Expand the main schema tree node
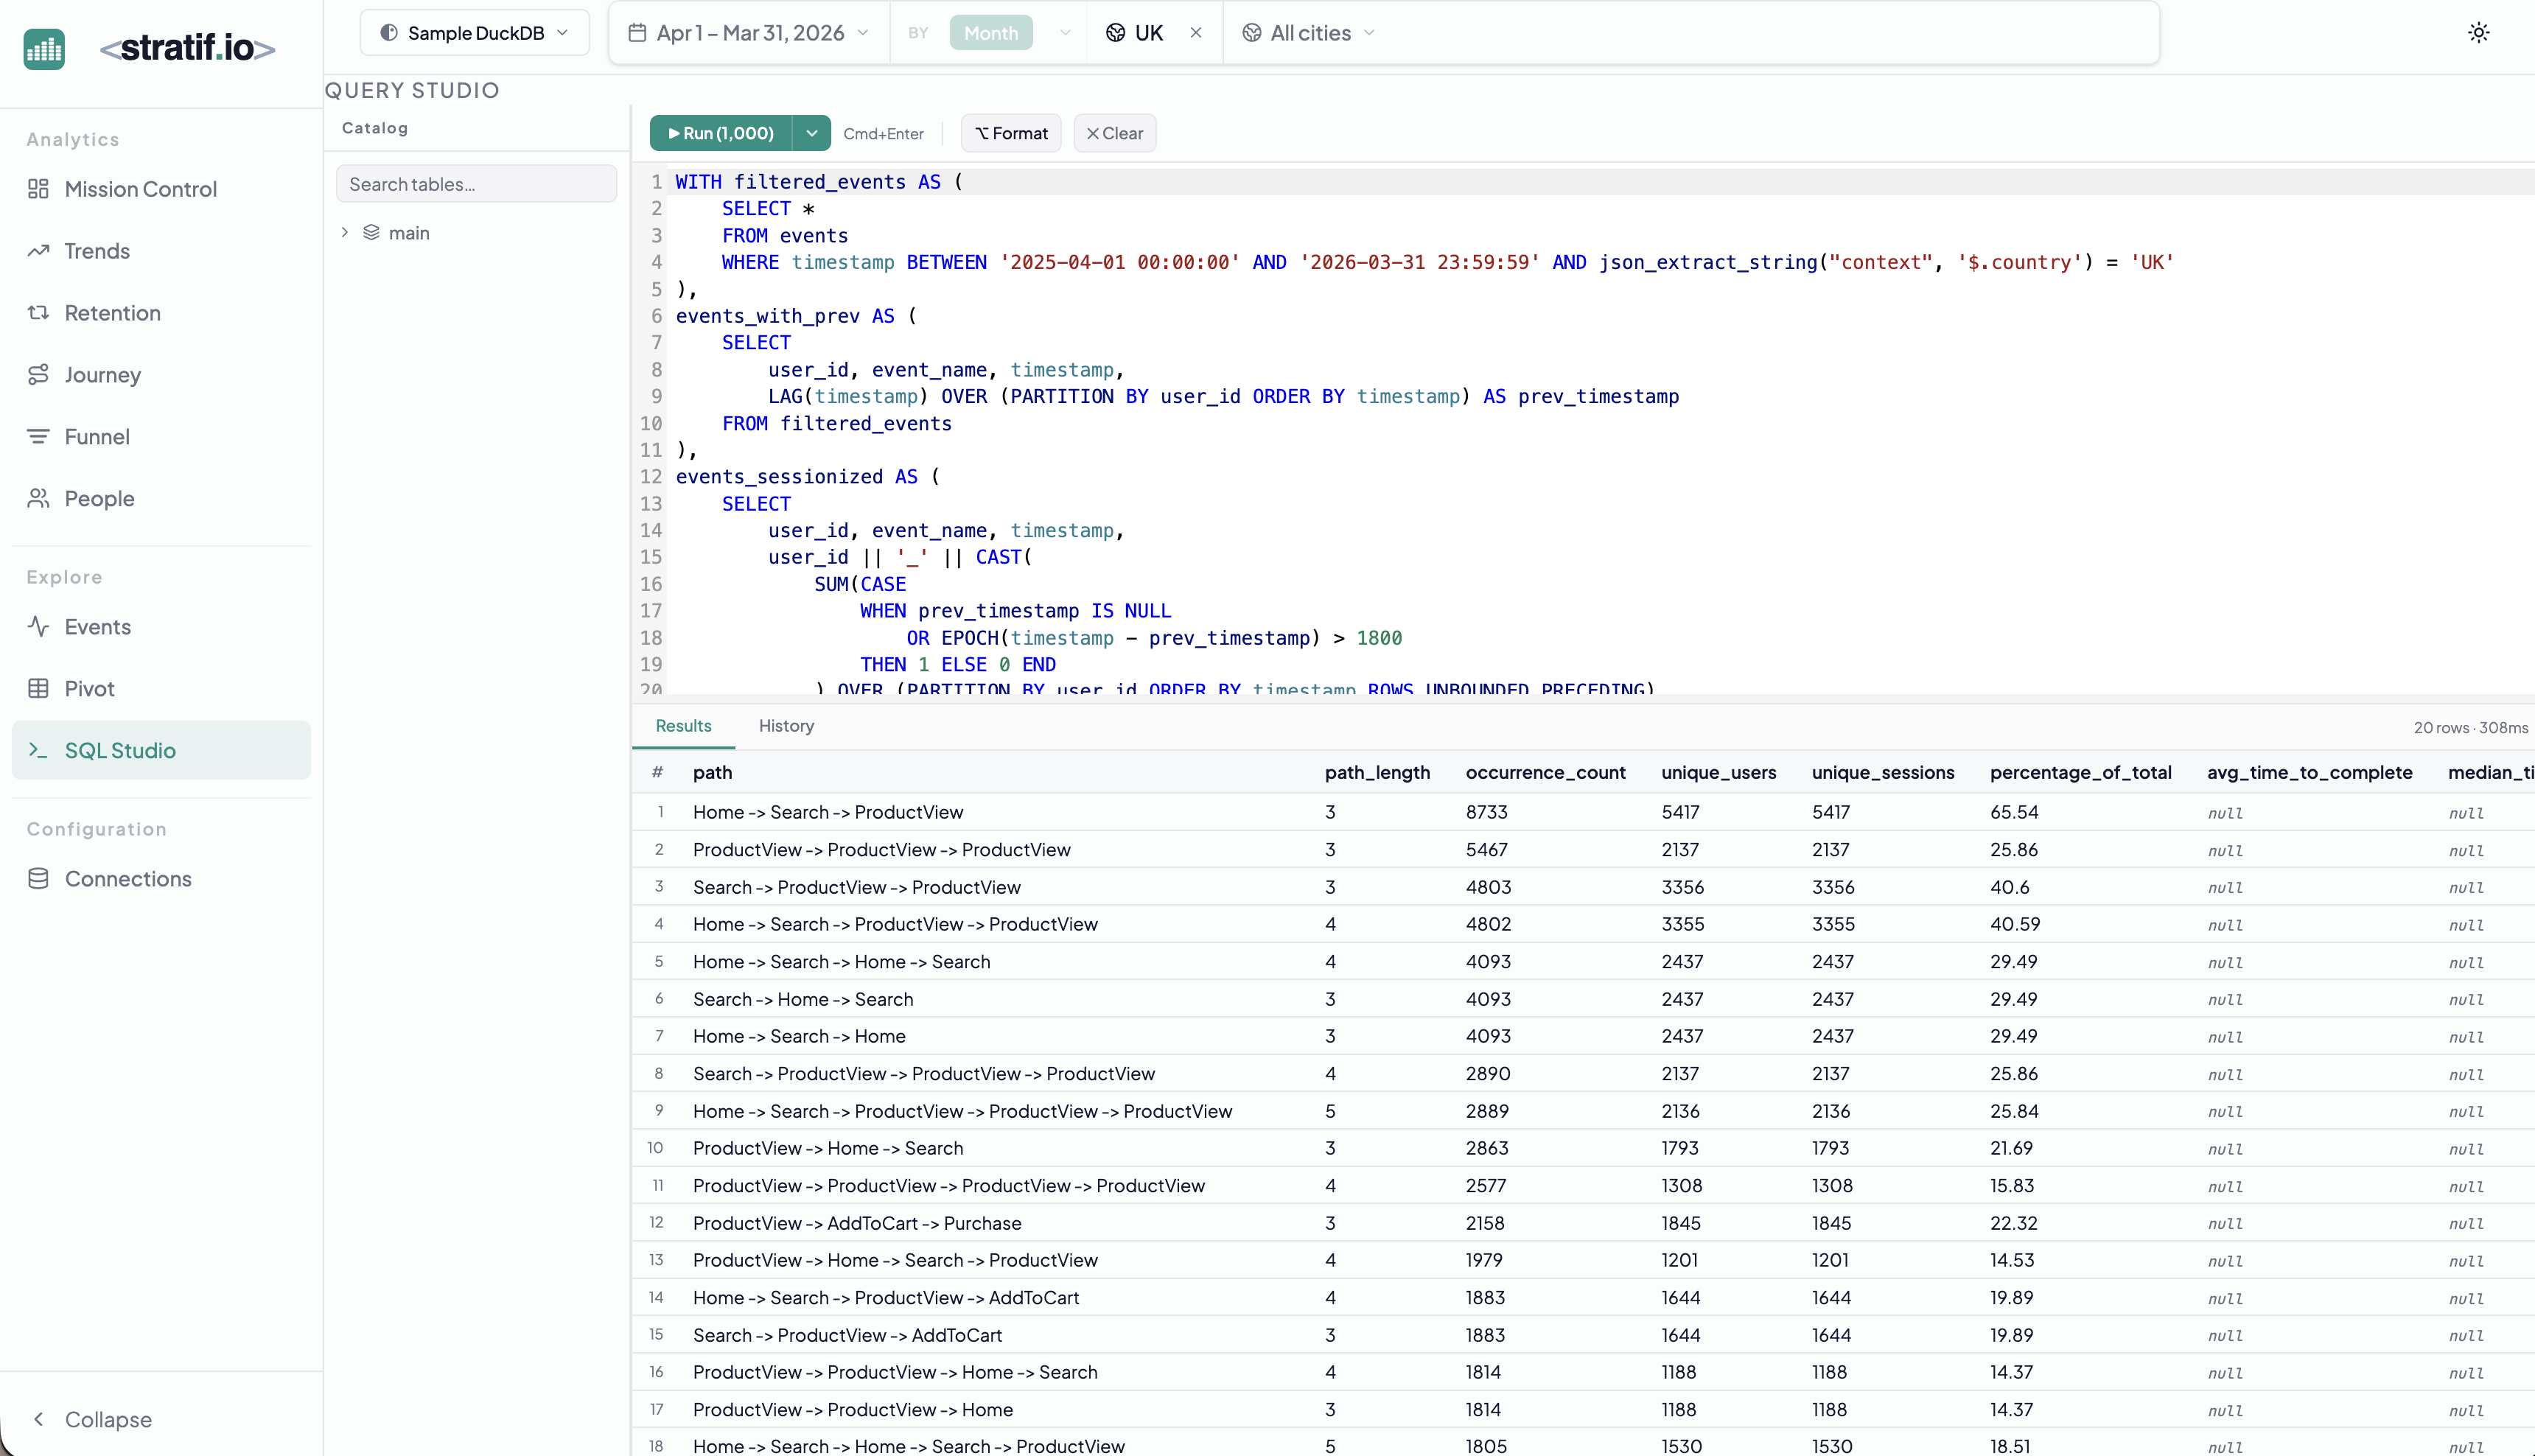Viewport: 2535px width, 1456px height. [345, 233]
